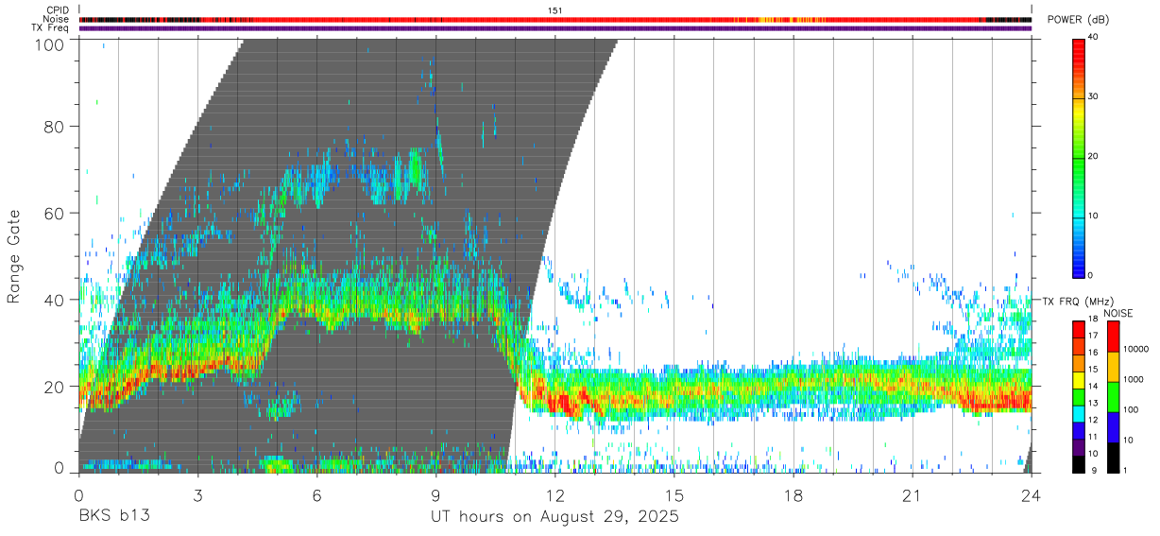Screen dimensions: 1160x536
Task: Click the hour 6 tick on the time axis
Action: 316,494
